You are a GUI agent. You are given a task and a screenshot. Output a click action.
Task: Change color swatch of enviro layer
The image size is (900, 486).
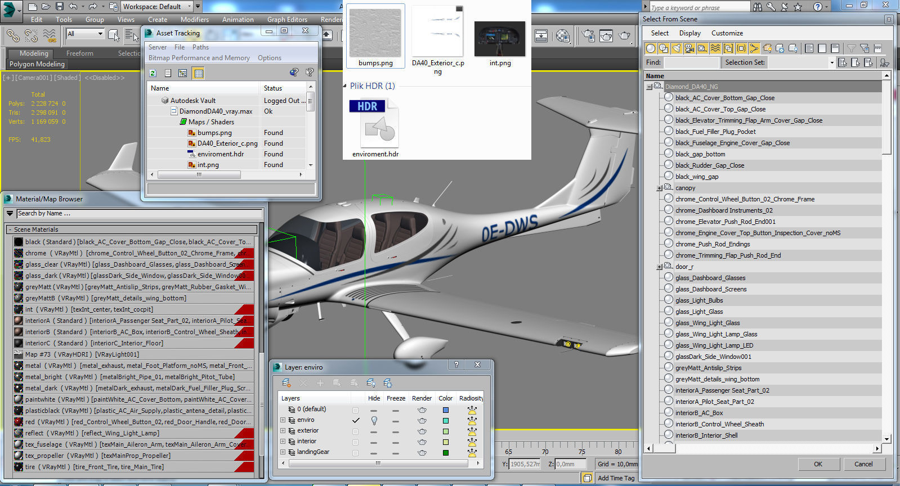coord(446,421)
